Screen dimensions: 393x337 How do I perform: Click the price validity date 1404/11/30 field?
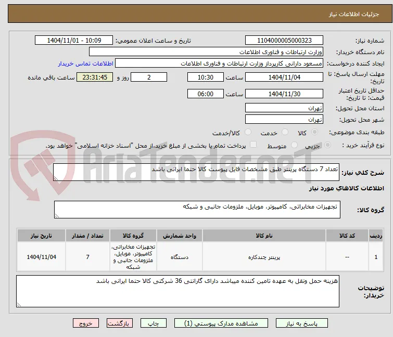pos(284,94)
